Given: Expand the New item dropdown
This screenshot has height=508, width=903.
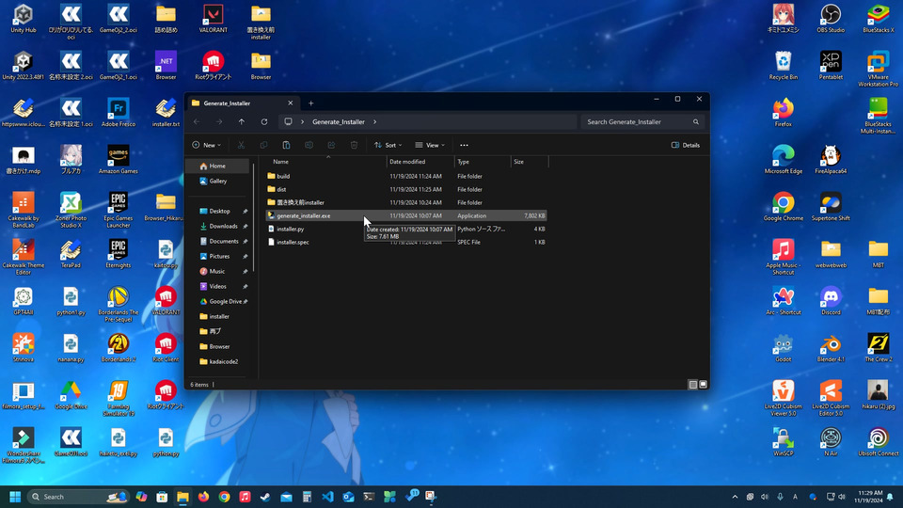Looking at the screenshot, I should (206, 145).
